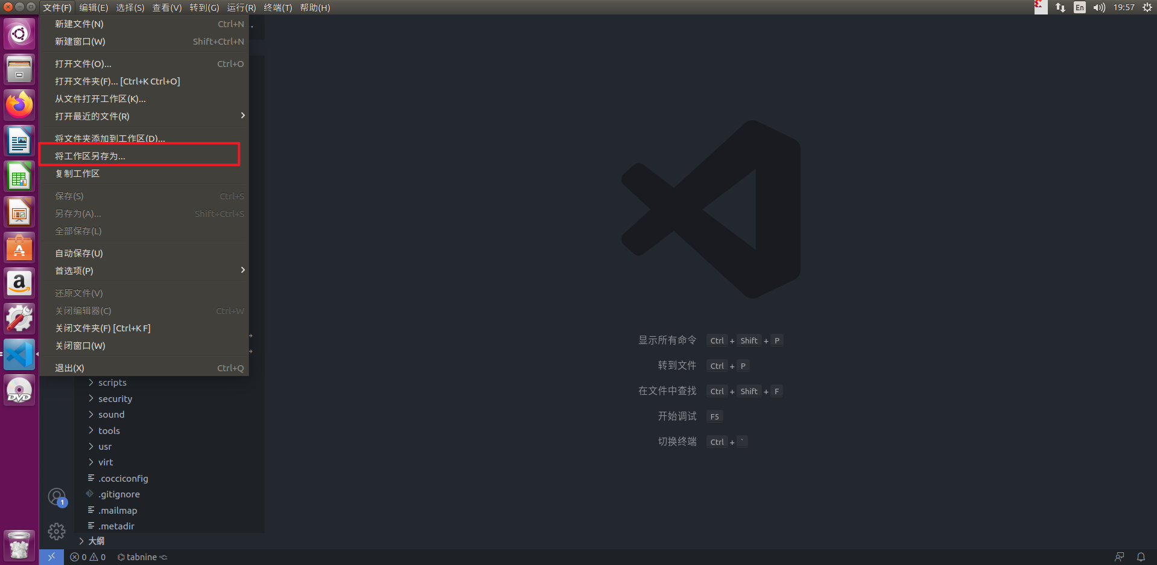Select Close Window (关闭窗口) entry

144,346
